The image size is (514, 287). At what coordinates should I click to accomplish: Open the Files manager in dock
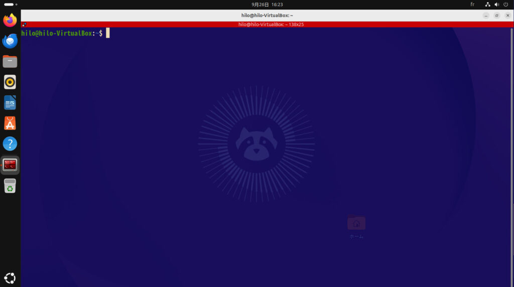[10, 61]
